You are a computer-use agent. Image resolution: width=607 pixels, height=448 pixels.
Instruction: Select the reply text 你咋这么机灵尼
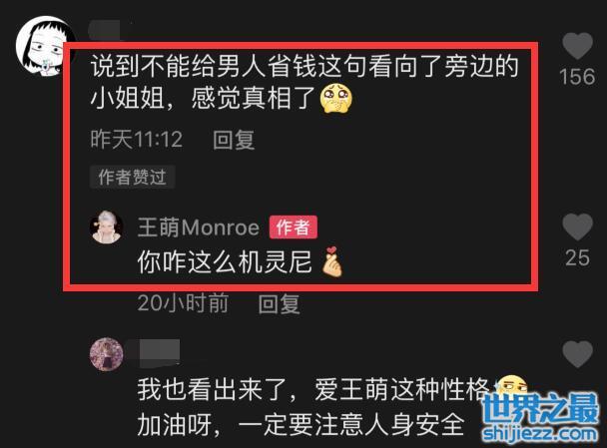point(225,262)
